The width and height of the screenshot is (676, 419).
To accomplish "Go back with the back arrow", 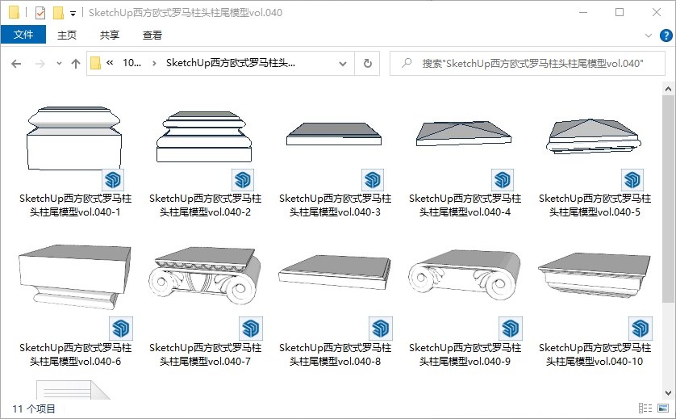I will 16,64.
